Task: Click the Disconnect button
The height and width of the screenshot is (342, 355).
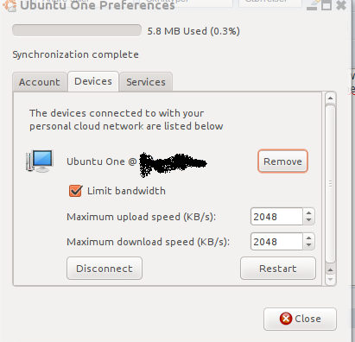Action: point(105,269)
